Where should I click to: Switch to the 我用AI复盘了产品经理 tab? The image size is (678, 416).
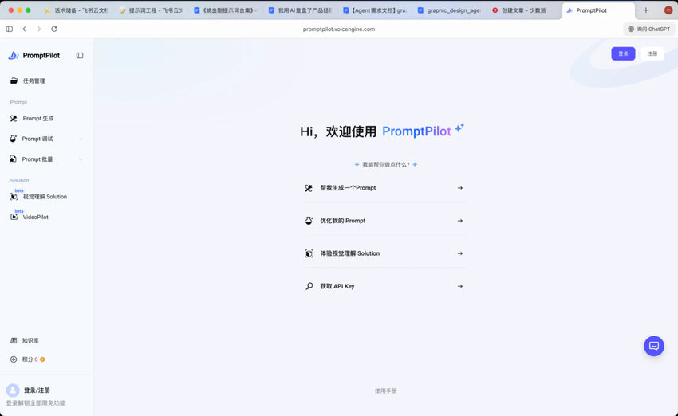pyautogui.click(x=300, y=10)
